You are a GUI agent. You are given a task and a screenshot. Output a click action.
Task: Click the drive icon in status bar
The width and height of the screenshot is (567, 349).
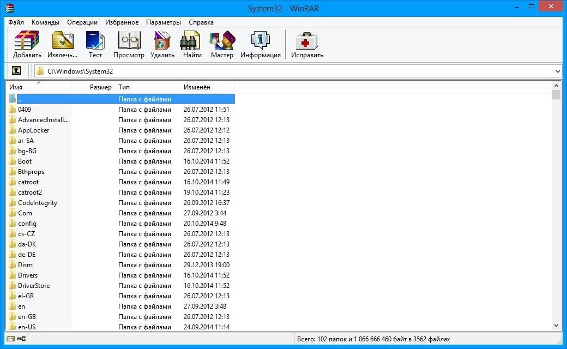[x=11, y=339]
